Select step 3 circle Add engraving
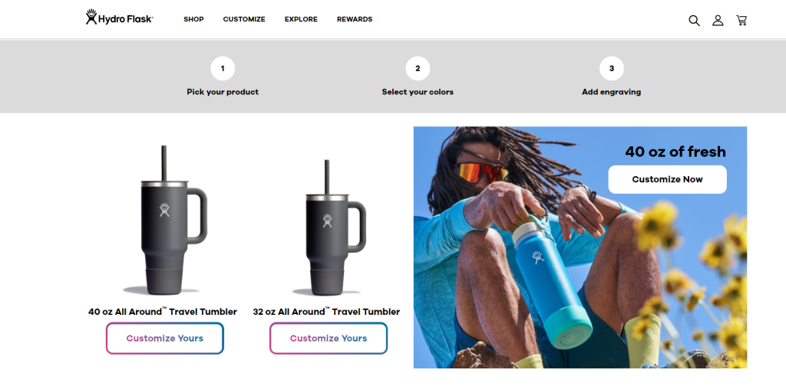786x386 pixels. (x=612, y=68)
